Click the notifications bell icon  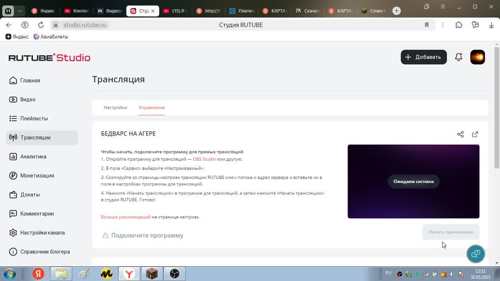pyautogui.click(x=458, y=57)
